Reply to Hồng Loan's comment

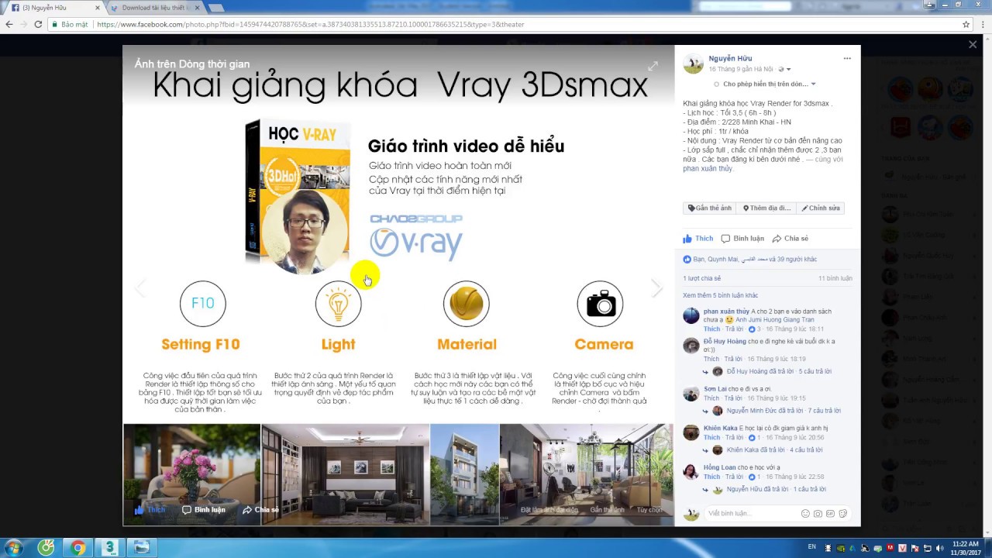(x=733, y=477)
